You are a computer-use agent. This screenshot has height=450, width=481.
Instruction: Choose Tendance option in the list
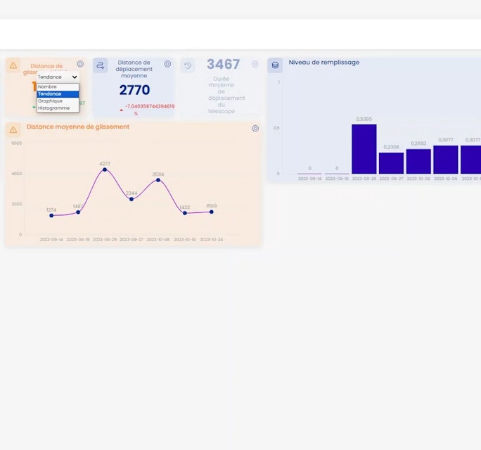pos(58,94)
